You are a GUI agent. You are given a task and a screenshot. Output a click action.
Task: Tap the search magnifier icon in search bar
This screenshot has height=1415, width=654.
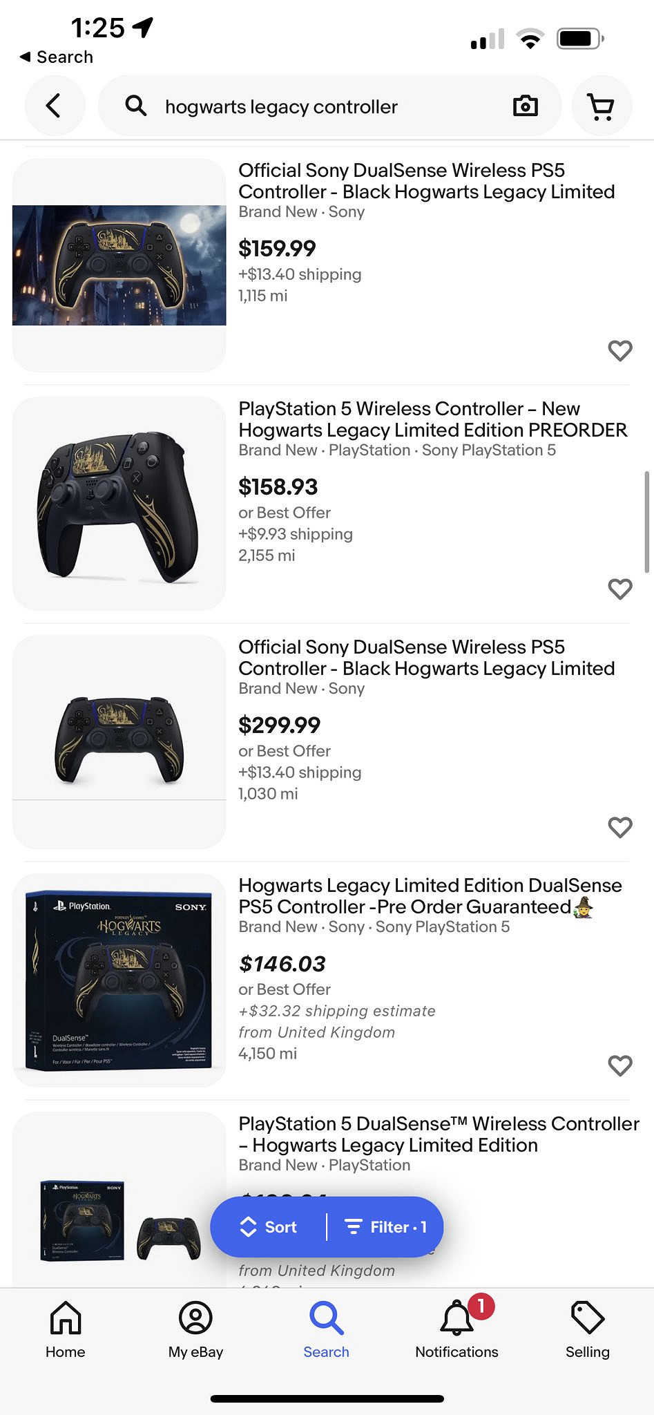coord(136,106)
